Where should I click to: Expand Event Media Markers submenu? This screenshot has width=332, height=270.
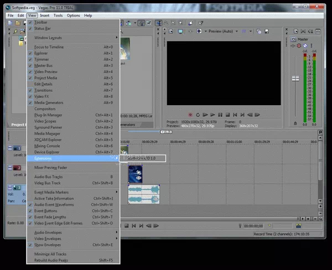click(x=73, y=192)
